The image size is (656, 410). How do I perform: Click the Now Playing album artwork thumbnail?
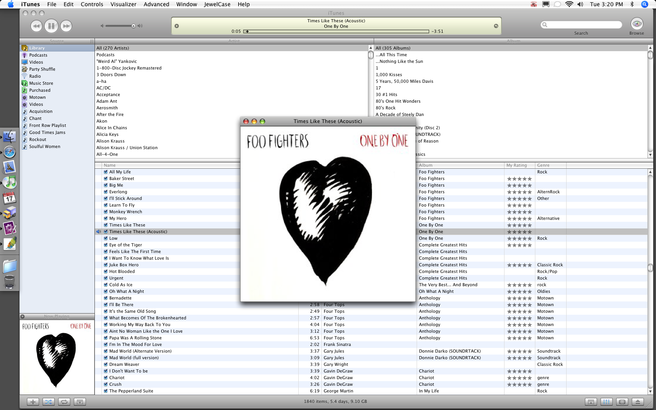pos(57,357)
